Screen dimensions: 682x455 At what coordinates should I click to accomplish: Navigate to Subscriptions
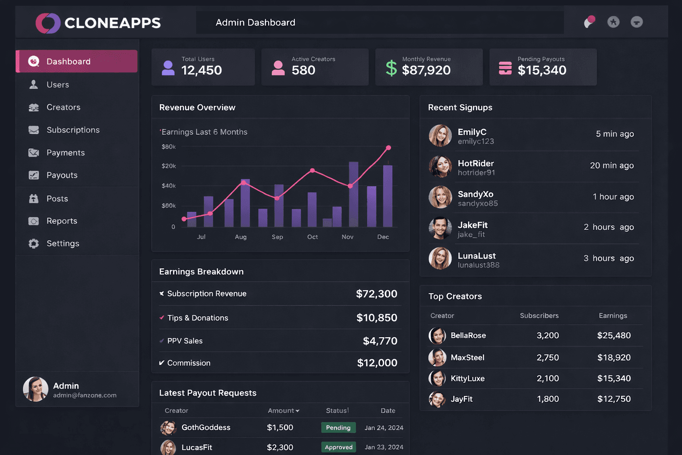[77, 130]
